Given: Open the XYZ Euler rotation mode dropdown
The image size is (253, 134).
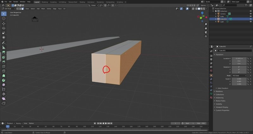Looking at the screenshot, I should [x=239, y=76].
